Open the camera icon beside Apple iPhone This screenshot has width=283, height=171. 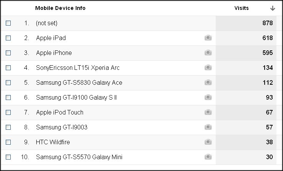click(x=208, y=53)
